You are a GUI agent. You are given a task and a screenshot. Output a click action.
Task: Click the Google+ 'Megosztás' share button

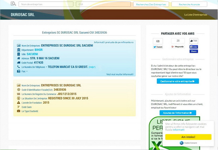pos(178,47)
